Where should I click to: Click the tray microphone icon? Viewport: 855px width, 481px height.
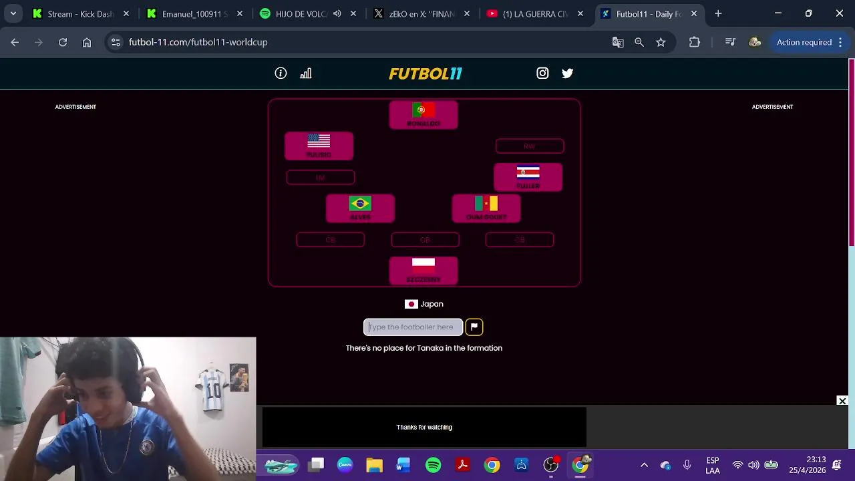click(x=687, y=465)
